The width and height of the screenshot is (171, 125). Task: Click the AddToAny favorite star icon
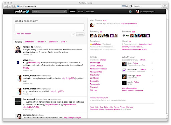91,44
